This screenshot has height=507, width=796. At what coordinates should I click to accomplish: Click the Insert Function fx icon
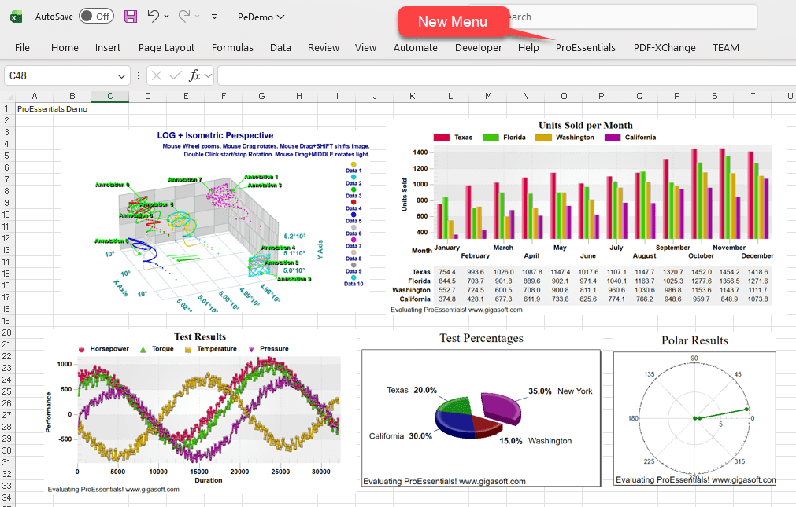click(x=194, y=75)
